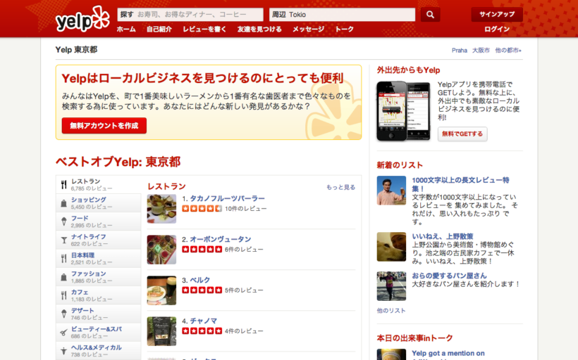
Task: Open the もっと見る restaurants link
Action: point(340,188)
